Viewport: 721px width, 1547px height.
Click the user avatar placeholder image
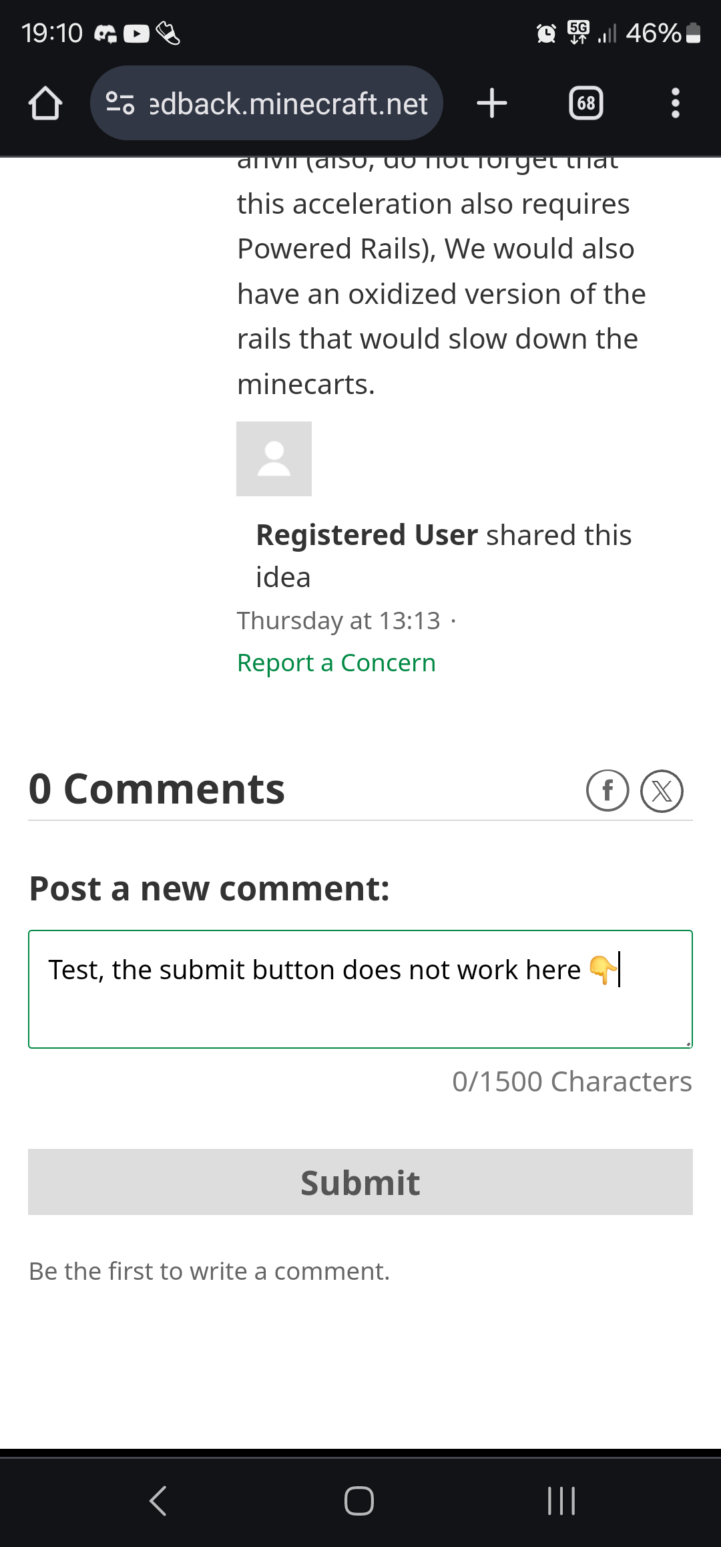[274, 459]
